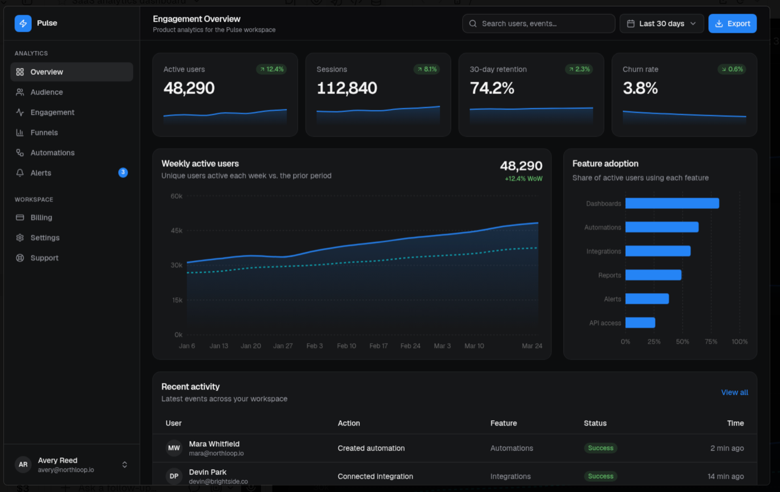Viewport: 780px width, 492px height.
Task: Click Success status in Mara Whitfield row
Action: [601, 448]
